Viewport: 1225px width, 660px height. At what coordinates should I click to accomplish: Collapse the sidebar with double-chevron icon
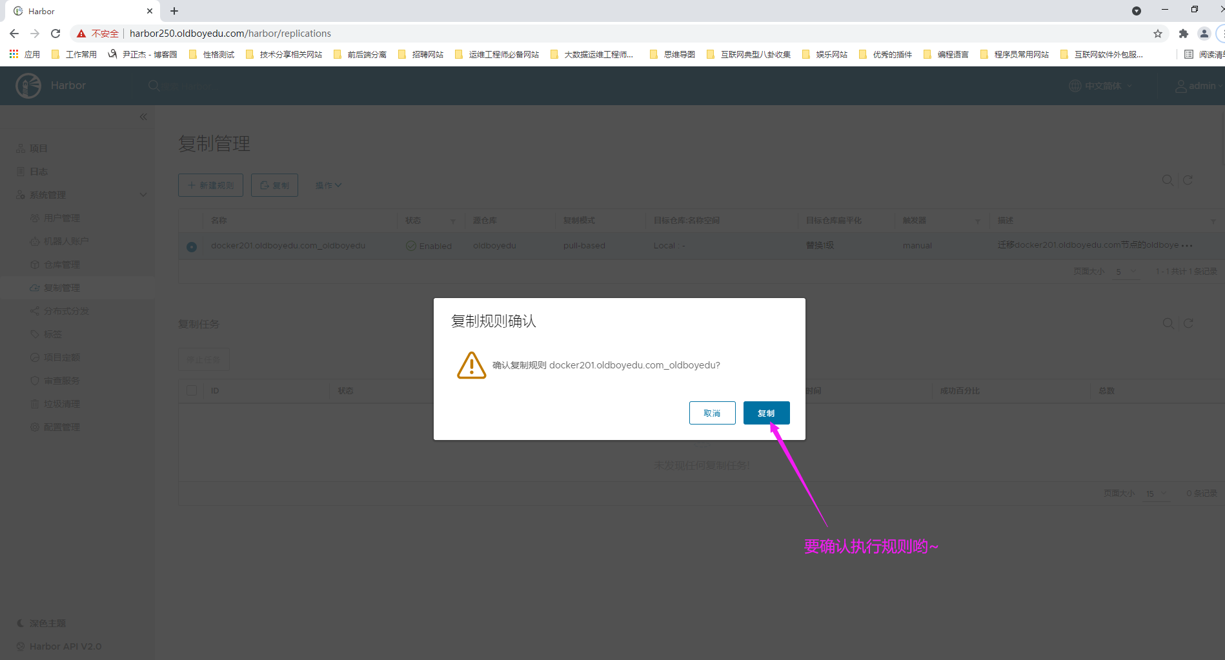click(x=143, y=117)
